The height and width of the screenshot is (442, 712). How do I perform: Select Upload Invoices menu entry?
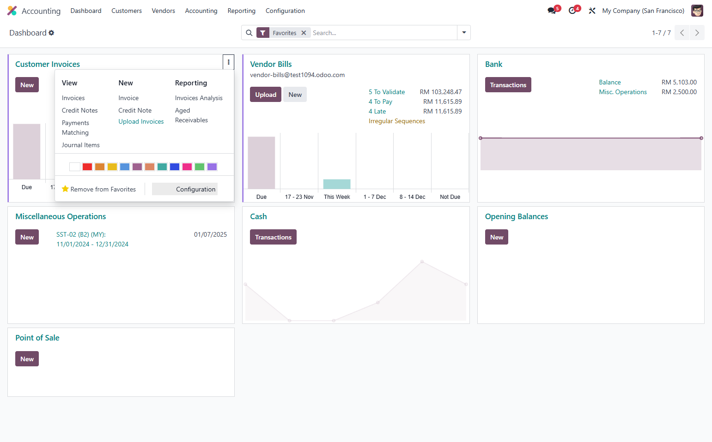pyautogui.click(x=141, y=121)
